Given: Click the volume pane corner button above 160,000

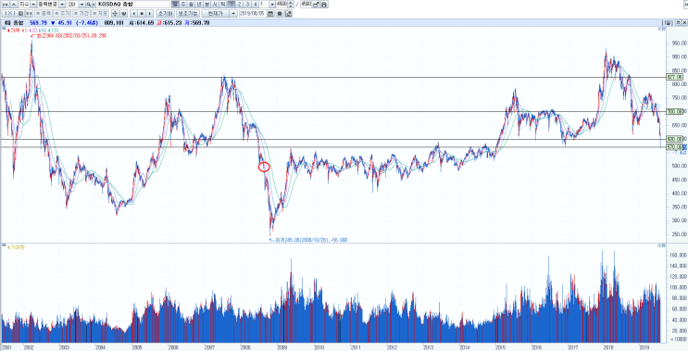Looking at the screenshot, I should click(661, 245).
